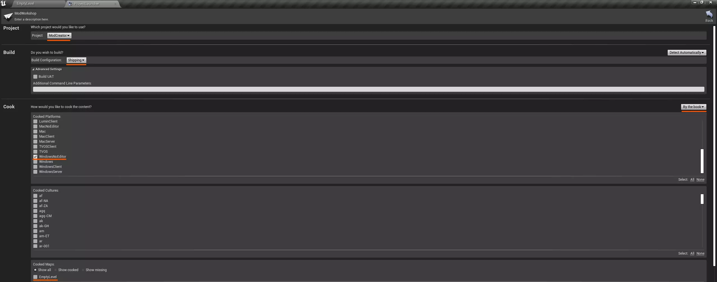717x282 pixels.
Task: Click All link under Cooked Platforms
Action: coord(692,180)
